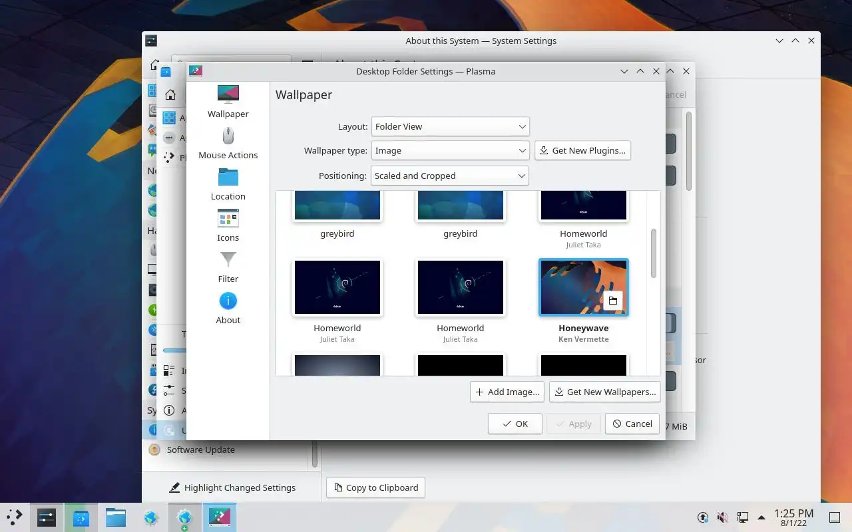852x532 pixels.
Task: Select the leftmost greybird wallpaper thumbnail
Action: coord(337,205)
